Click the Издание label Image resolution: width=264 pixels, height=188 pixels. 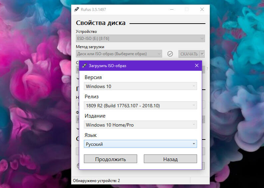tap(95, 116)
